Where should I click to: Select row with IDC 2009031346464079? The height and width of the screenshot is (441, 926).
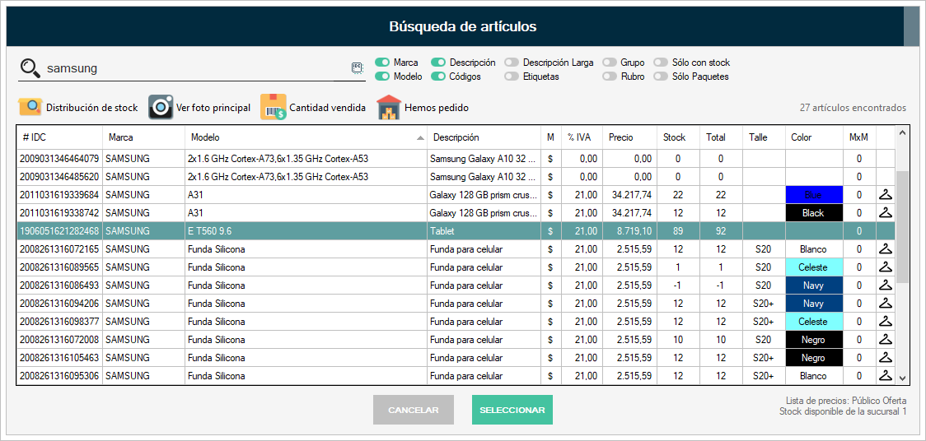(x=456, y=159)
